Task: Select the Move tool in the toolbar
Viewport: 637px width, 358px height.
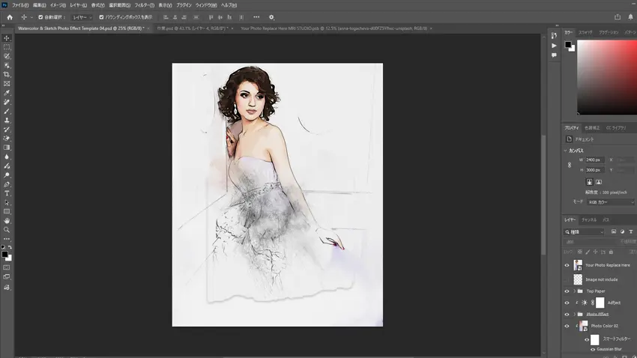Action: click(x=7, y=38)
